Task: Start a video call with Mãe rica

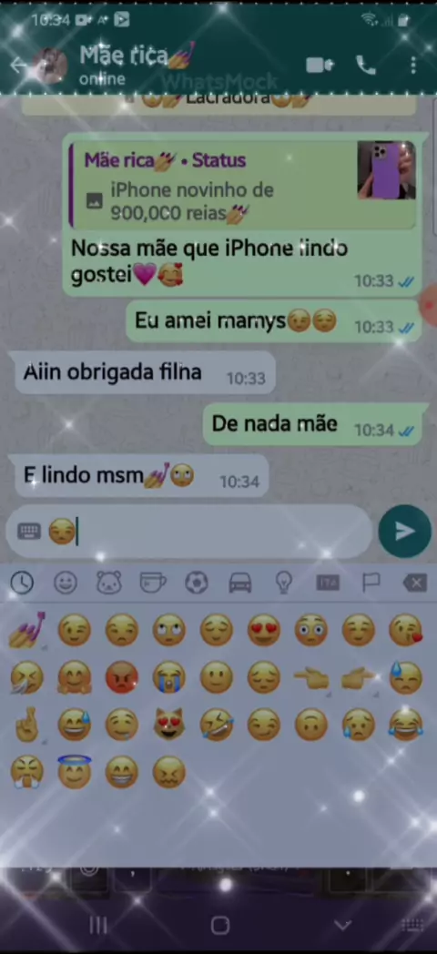Action: pos(320,65)
